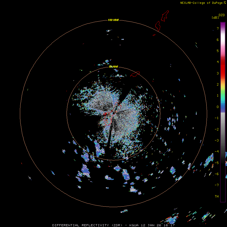Image resolution: width=227 pixels, height=227 pixels.
Task: Click the DZD label above the color bar
Action: [222, 15]
